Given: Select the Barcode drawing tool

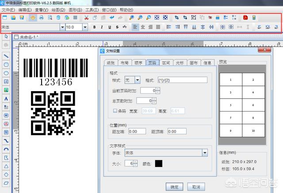Looking at the screenshot, I should [x=6, y=115].
